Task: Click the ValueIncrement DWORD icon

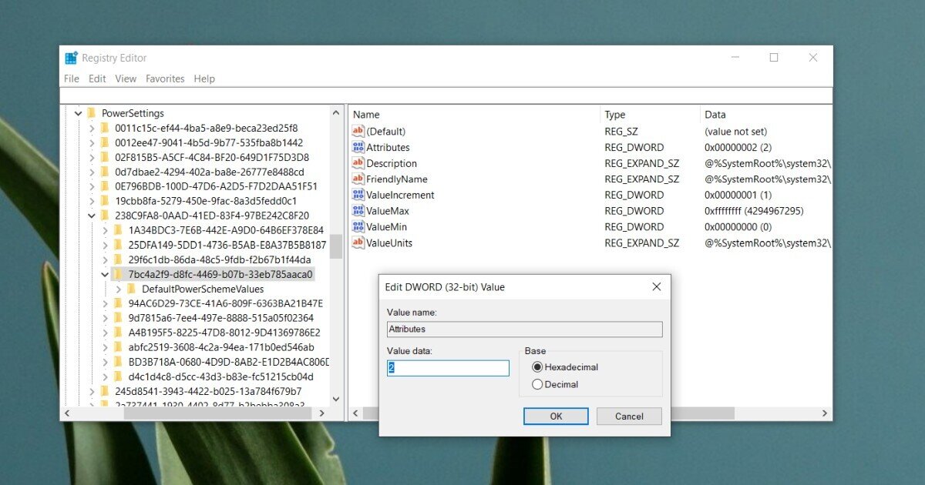Action: click(x=358, y=195)
